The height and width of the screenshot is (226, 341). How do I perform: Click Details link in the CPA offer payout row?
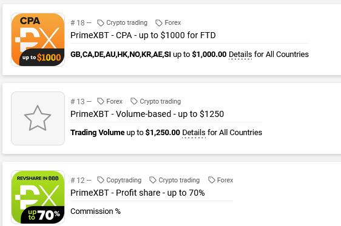click(240, 55)
